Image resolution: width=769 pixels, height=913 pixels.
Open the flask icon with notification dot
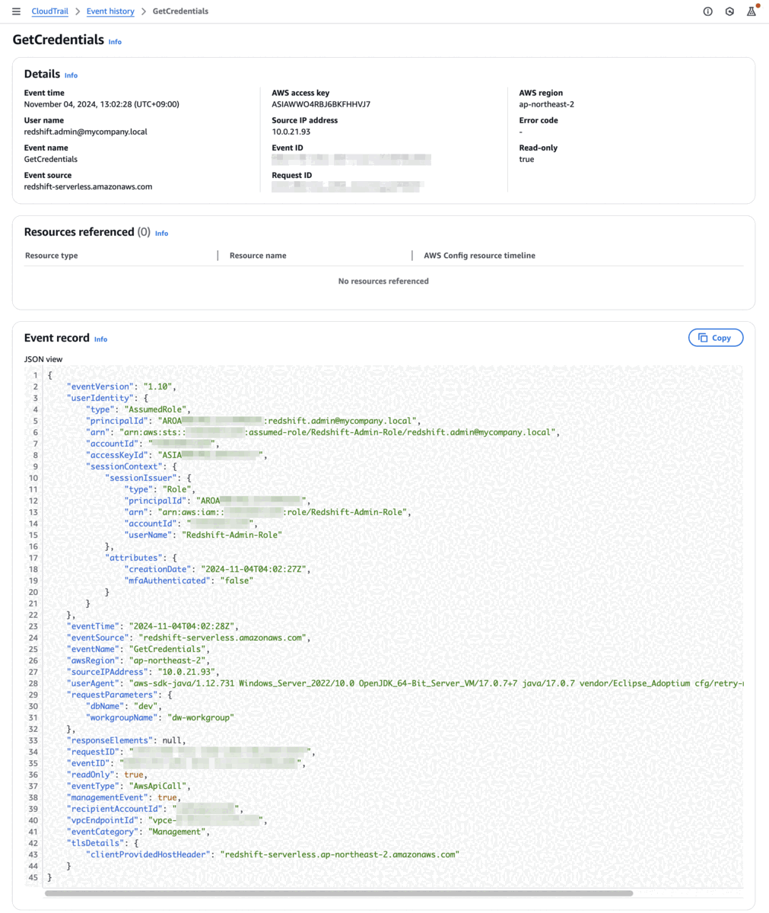752,11
